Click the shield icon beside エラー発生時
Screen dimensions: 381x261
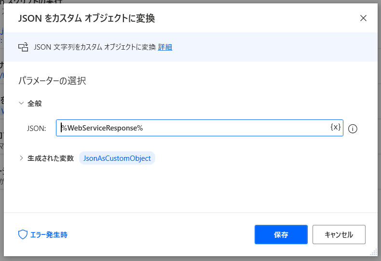tap(23, 235)
